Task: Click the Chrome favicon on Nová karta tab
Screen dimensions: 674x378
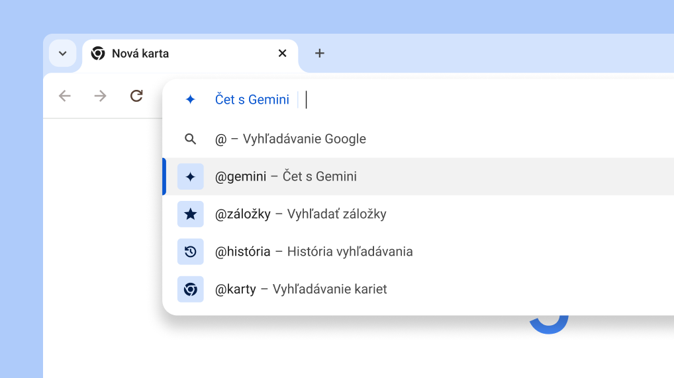Action: pyautogui.click(x=98, y=54)
